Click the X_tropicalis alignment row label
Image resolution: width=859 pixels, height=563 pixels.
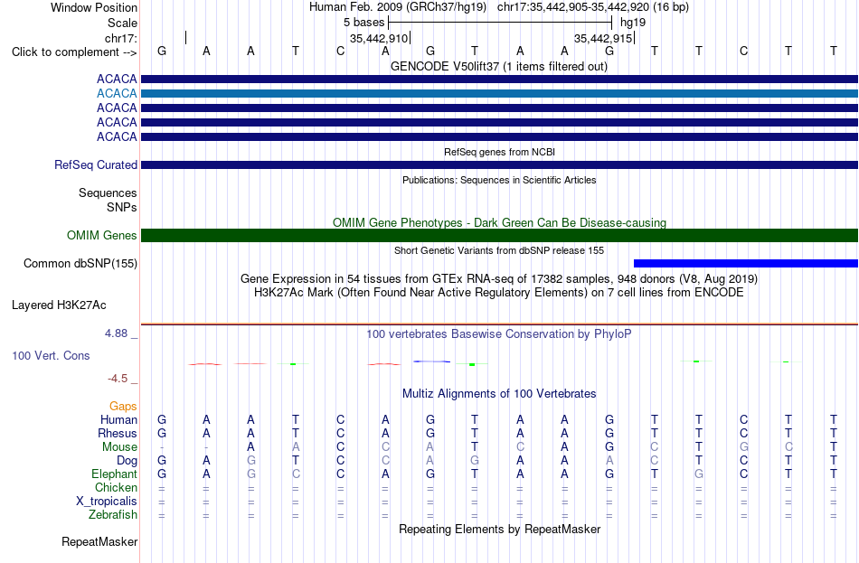pos(107,502)
